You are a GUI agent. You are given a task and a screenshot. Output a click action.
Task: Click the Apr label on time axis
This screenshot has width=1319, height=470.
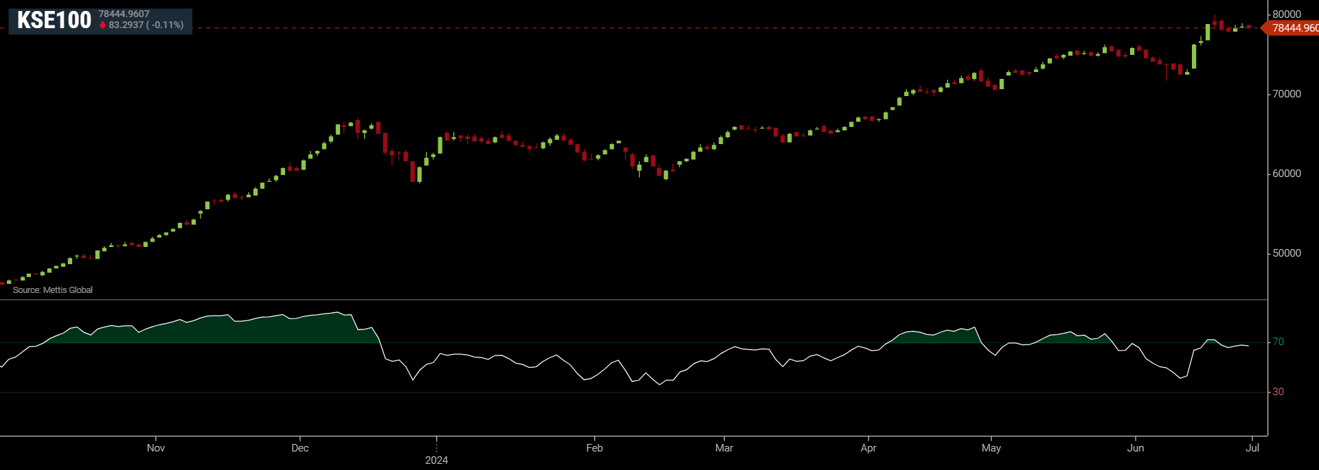tap(868, 448)
